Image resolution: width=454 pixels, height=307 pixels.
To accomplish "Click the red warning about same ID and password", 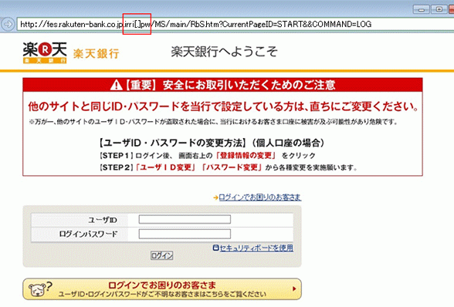I will pyautogui.click(x=224, y=106).
